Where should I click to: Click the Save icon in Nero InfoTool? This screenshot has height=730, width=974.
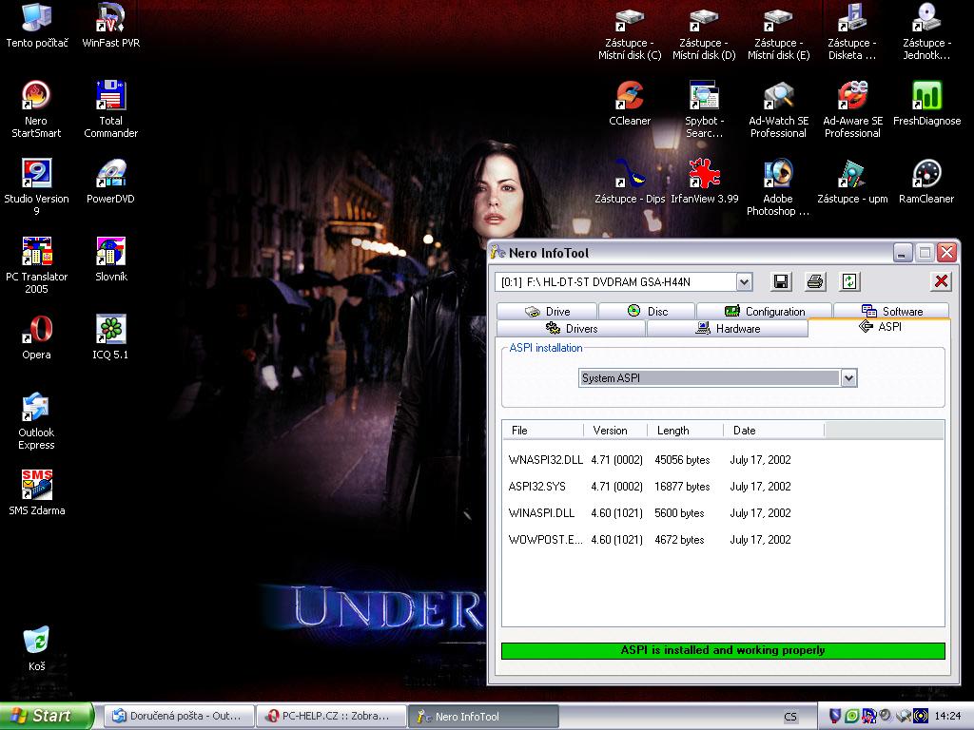click(x=780, y=281)
